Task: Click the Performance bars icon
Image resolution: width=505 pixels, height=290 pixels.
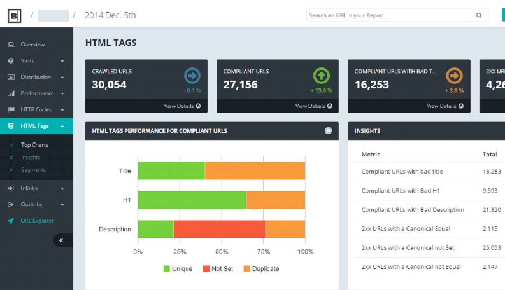Action: [11, 93]
